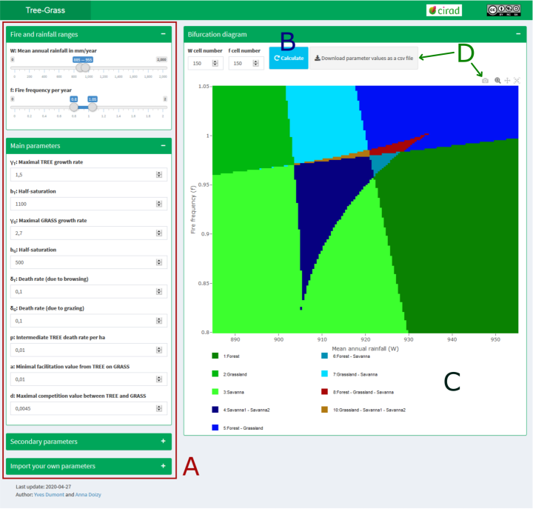Click the stepper on the 500 half-saturation field
This screenshot has width=533, height=509.
coord(158,262)
